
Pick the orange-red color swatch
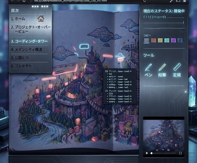click(x=153, y=40)
